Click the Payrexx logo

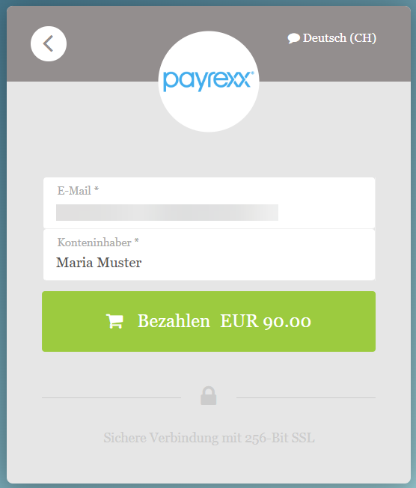coord(209,82)
